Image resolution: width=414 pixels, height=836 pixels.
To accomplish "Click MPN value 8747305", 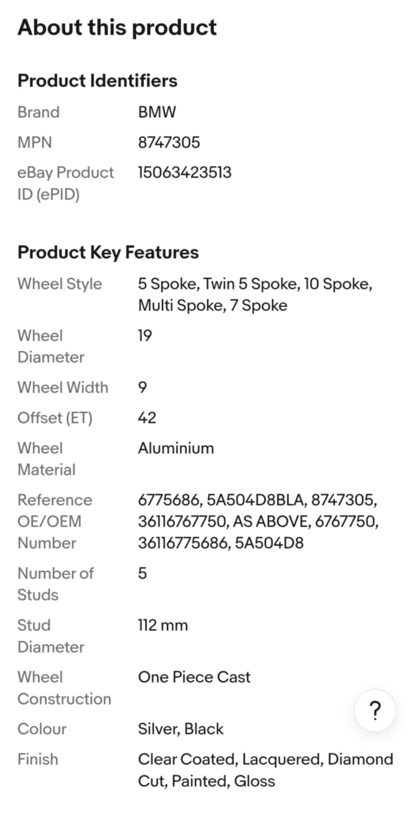I will point(169,143).
